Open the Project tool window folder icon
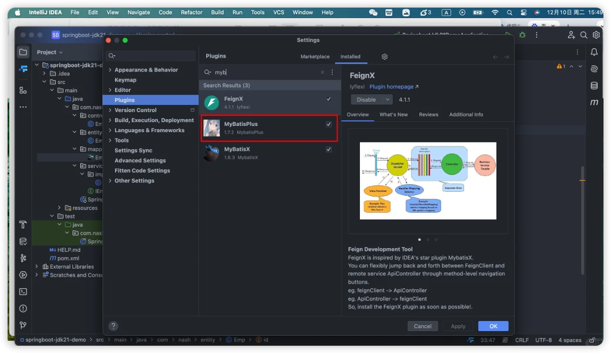 pyautogui.click(x=23, y=52)
